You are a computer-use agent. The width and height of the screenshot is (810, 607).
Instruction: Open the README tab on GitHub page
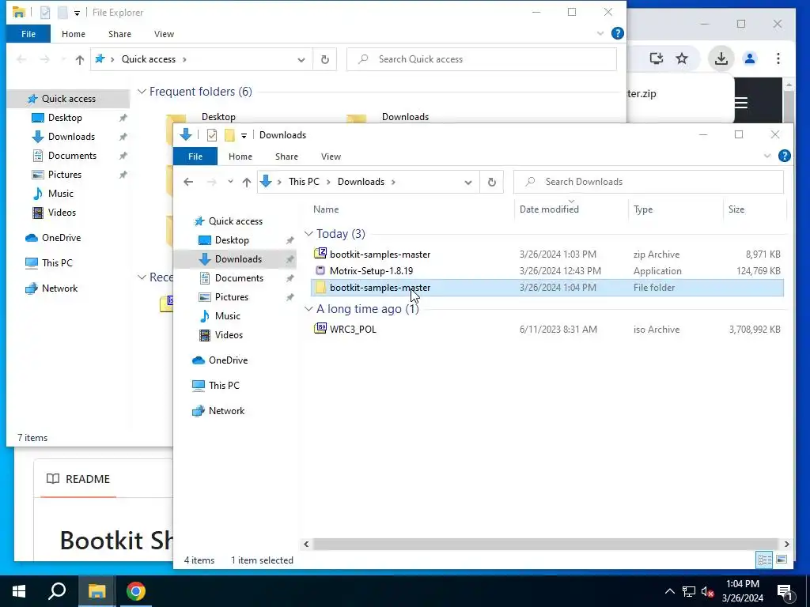click(78, 478)
